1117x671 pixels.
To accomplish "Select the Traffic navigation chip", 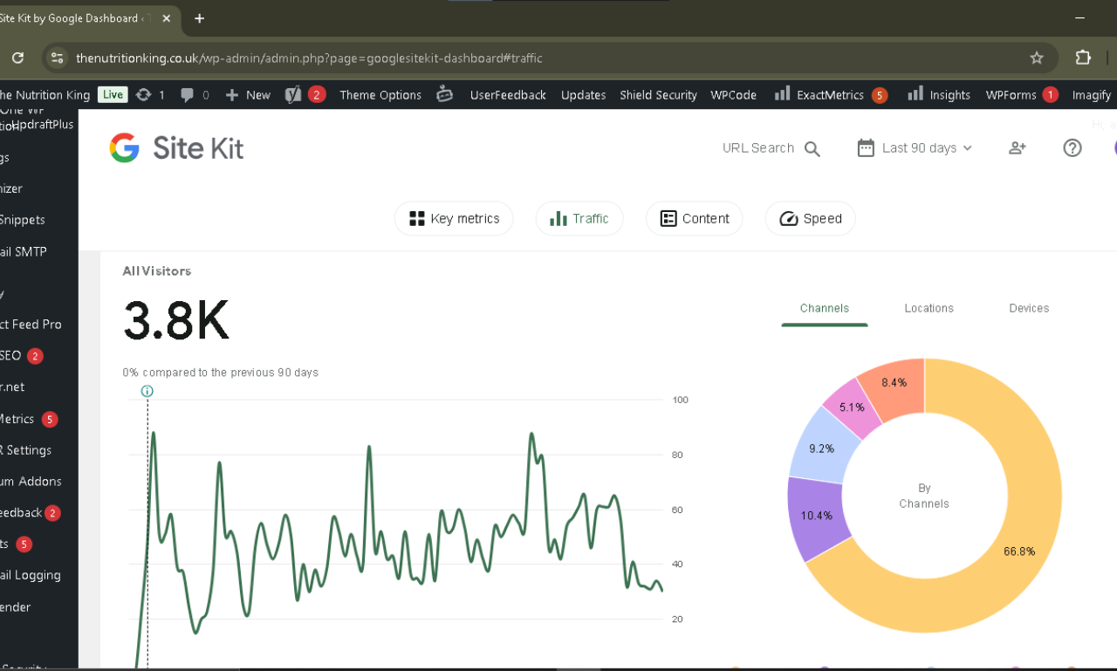I will click(x=579, y=219).
